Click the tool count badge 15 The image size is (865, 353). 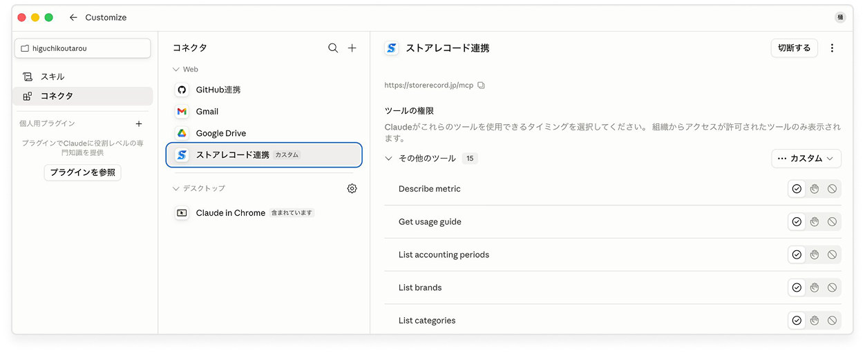click(470, 159)
